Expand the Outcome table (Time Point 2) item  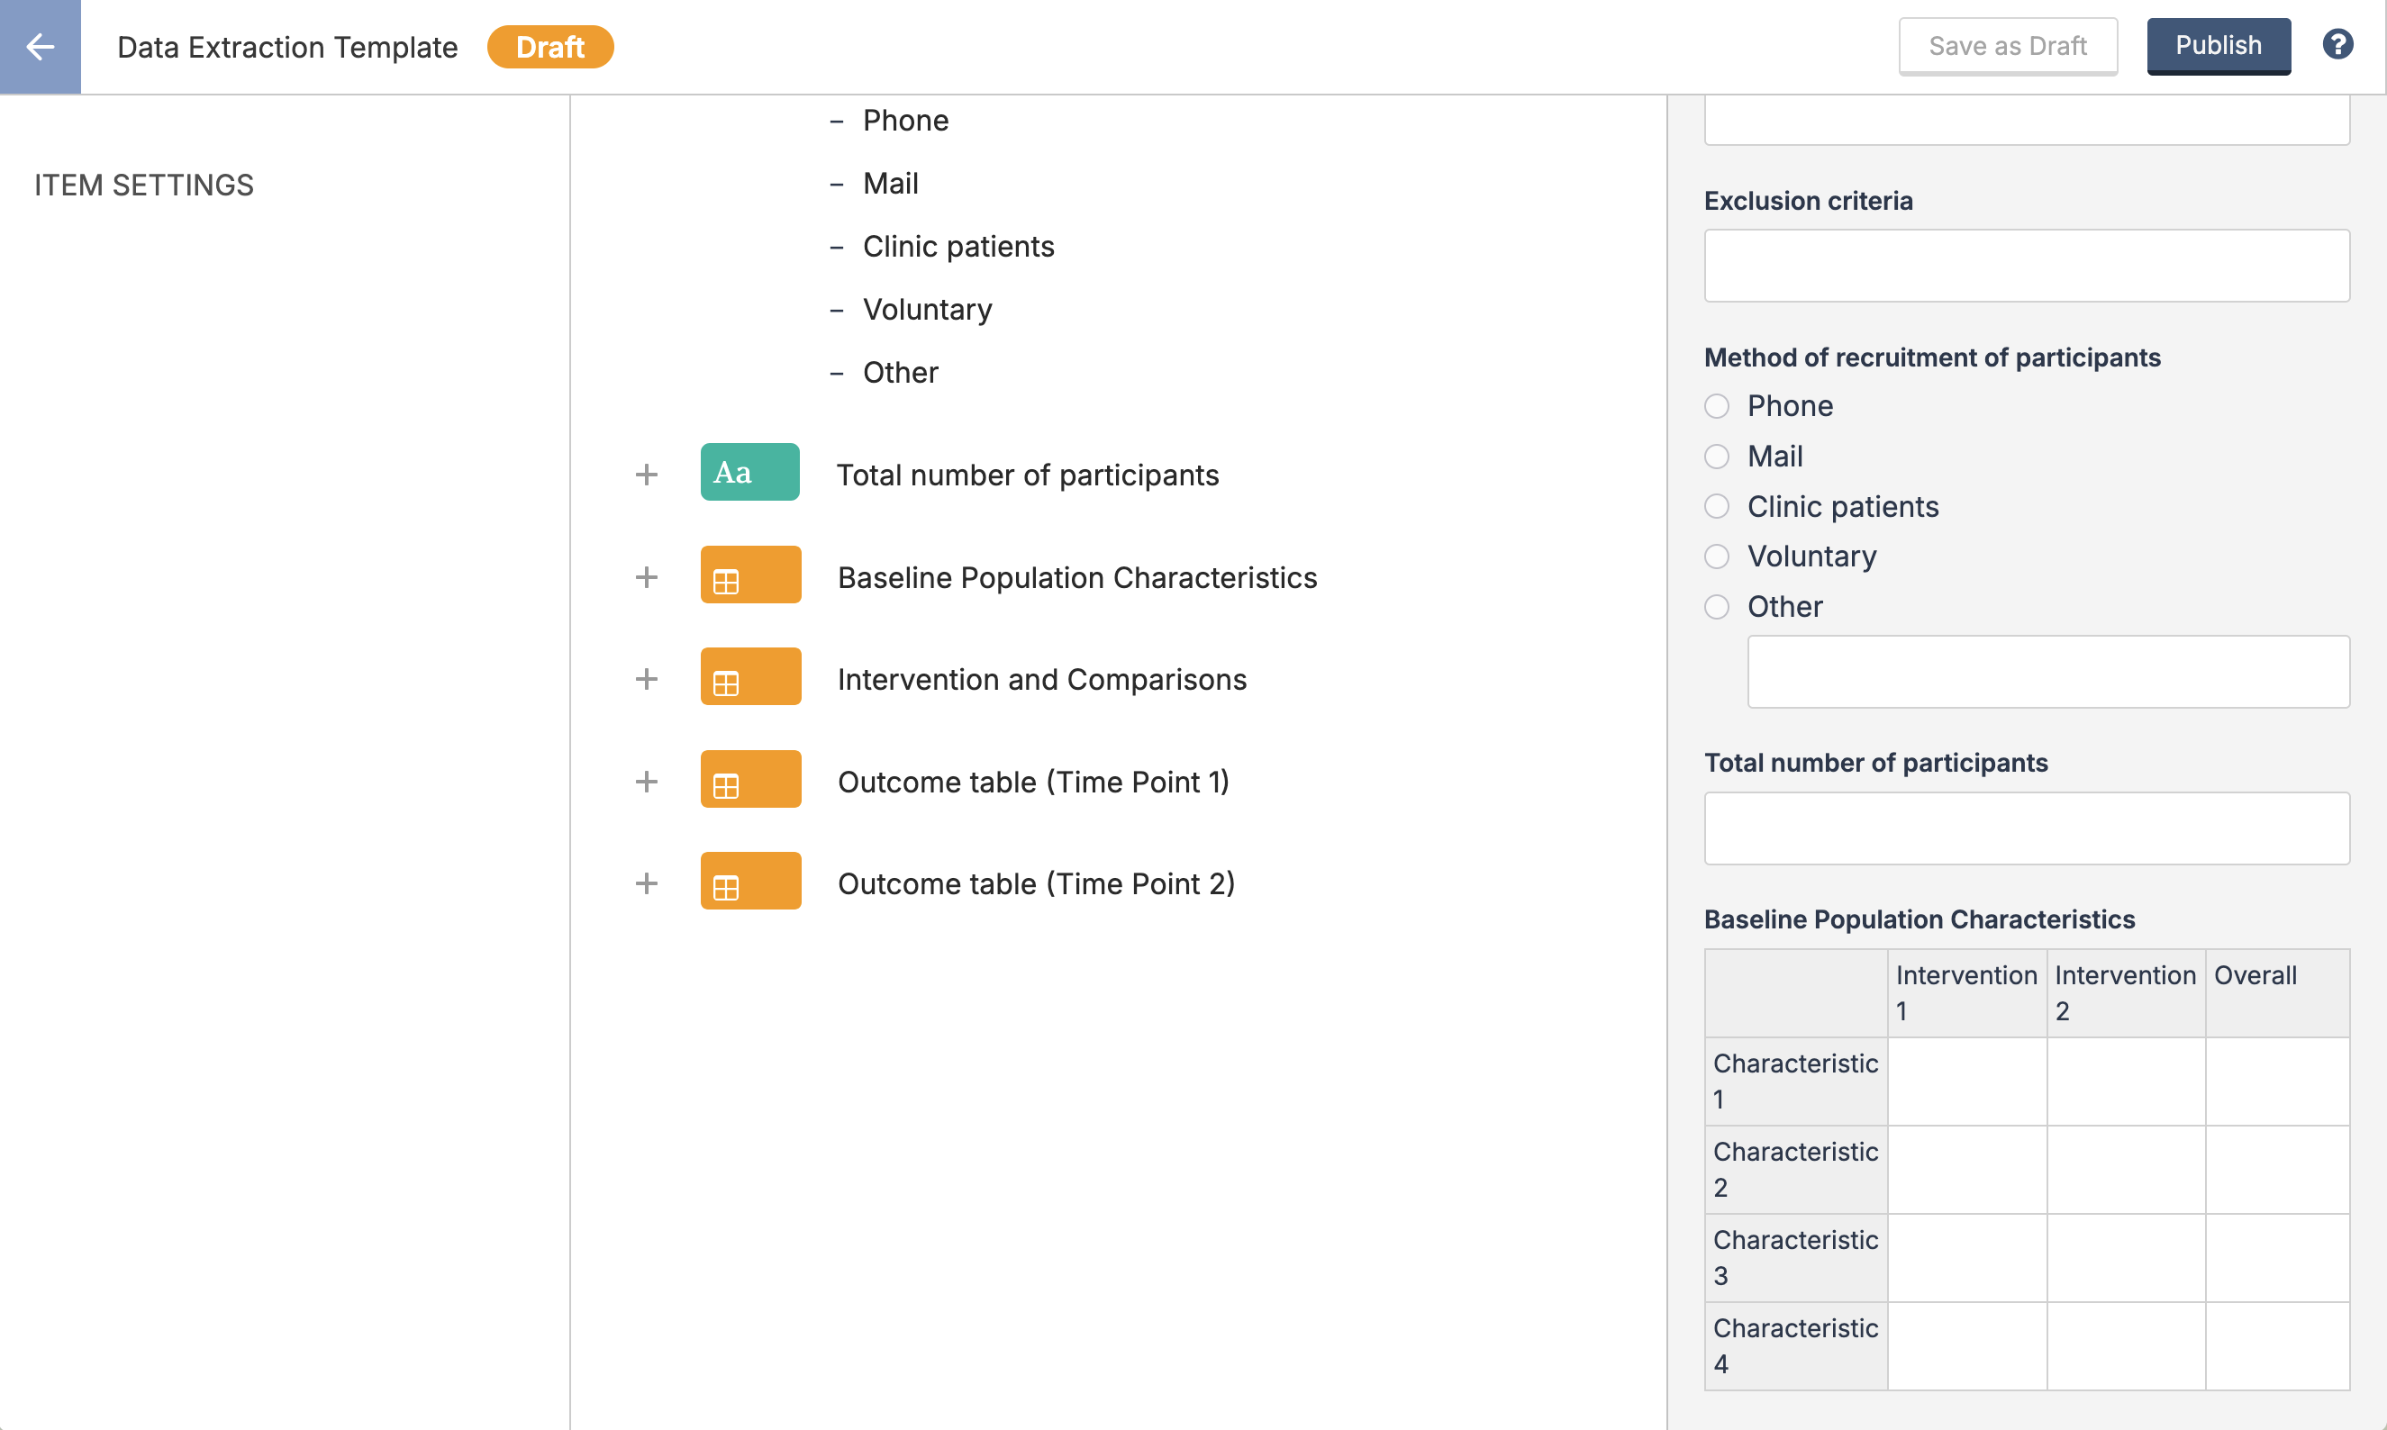coord(647,883)
